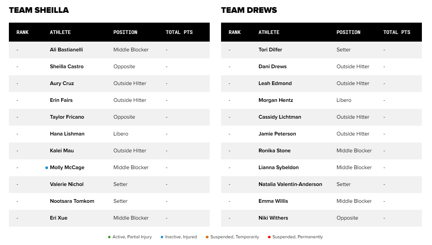The image size is (432, 245).
Task: Open Dani Drews' athlete profile
Action: point(272,66)
